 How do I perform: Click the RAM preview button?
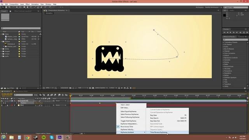(247, 32)
